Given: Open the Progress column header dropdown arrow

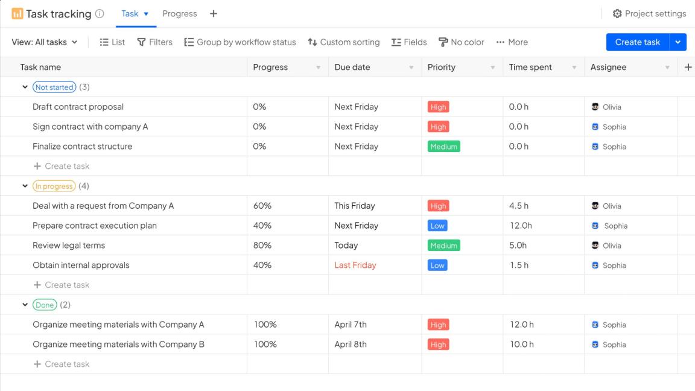Looking at the screenshot, I should tap(319, 68).
